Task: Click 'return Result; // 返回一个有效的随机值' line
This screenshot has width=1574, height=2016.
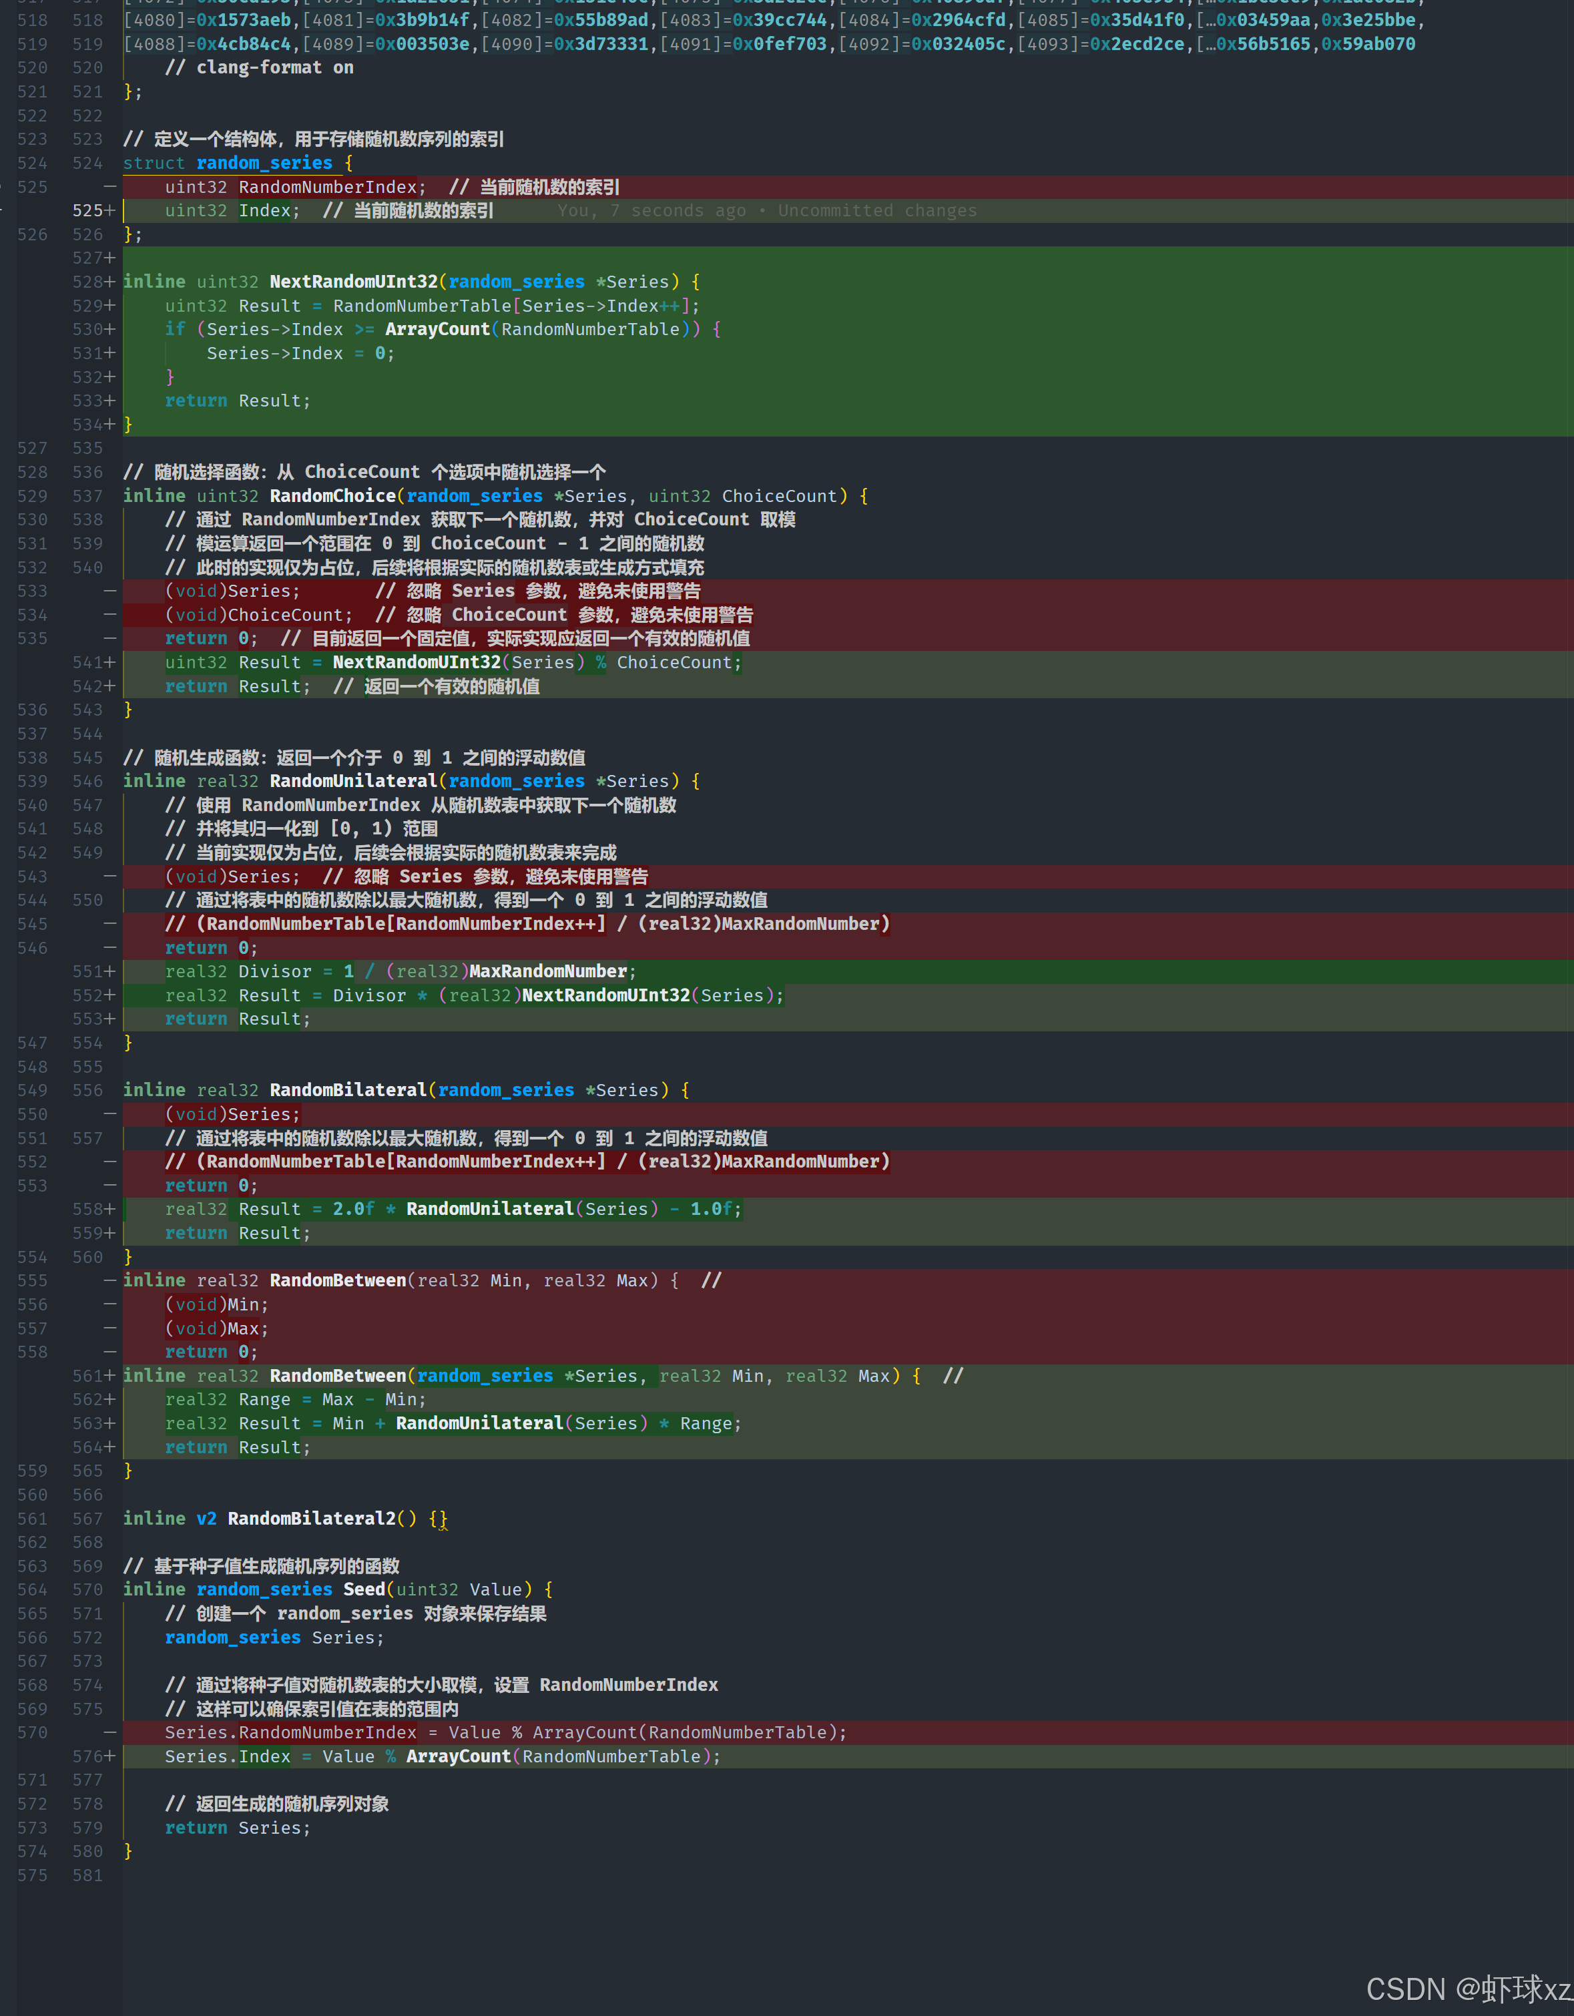Action: [x=352, y=687]
